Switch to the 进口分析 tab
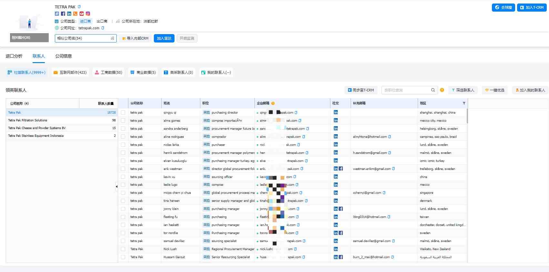Viewport: 549px width, 272px height. [14, 56]
